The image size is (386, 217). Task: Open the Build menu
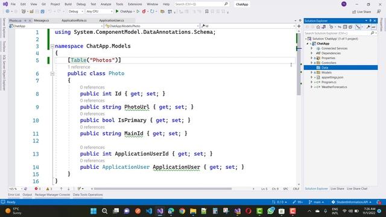pos(68,4)
